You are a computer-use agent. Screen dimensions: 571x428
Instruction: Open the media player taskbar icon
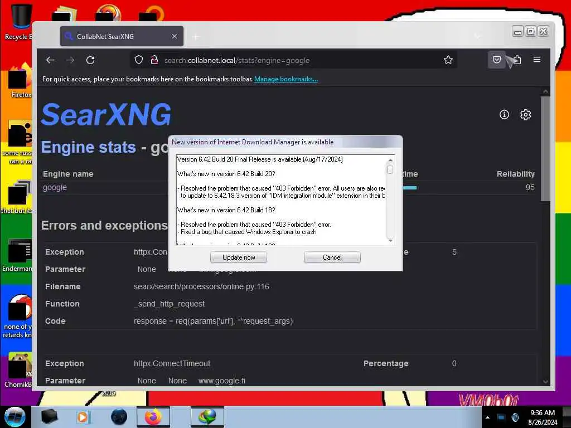pyautogui.click(x=83, y=417)
